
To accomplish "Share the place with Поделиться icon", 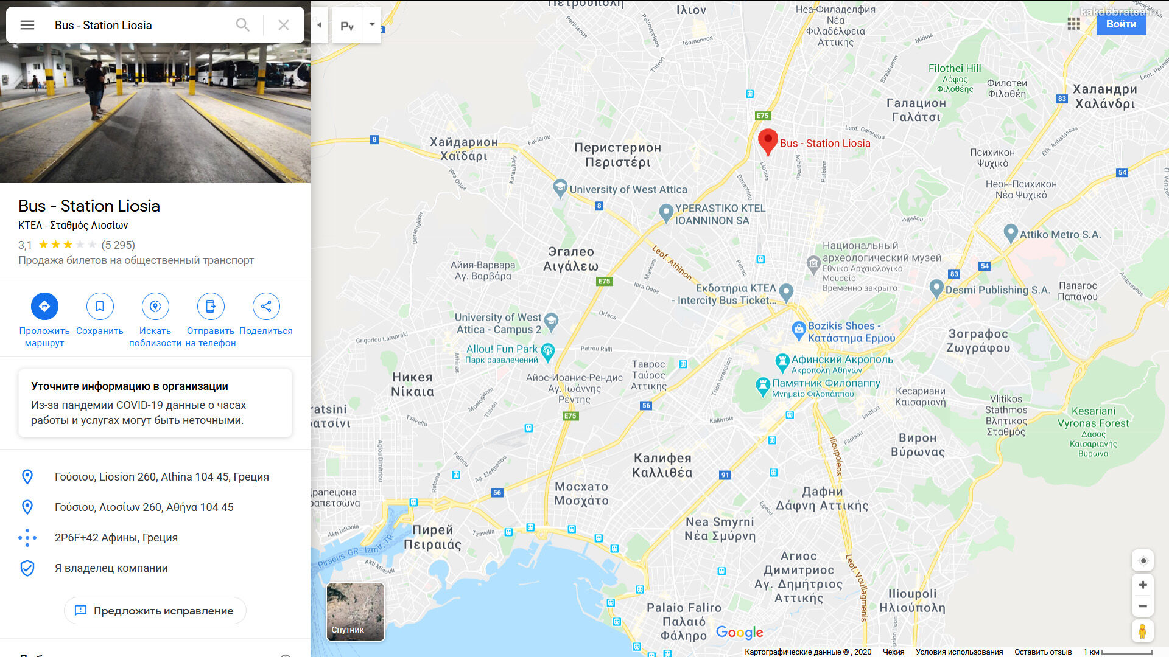I will pos(266,306).
